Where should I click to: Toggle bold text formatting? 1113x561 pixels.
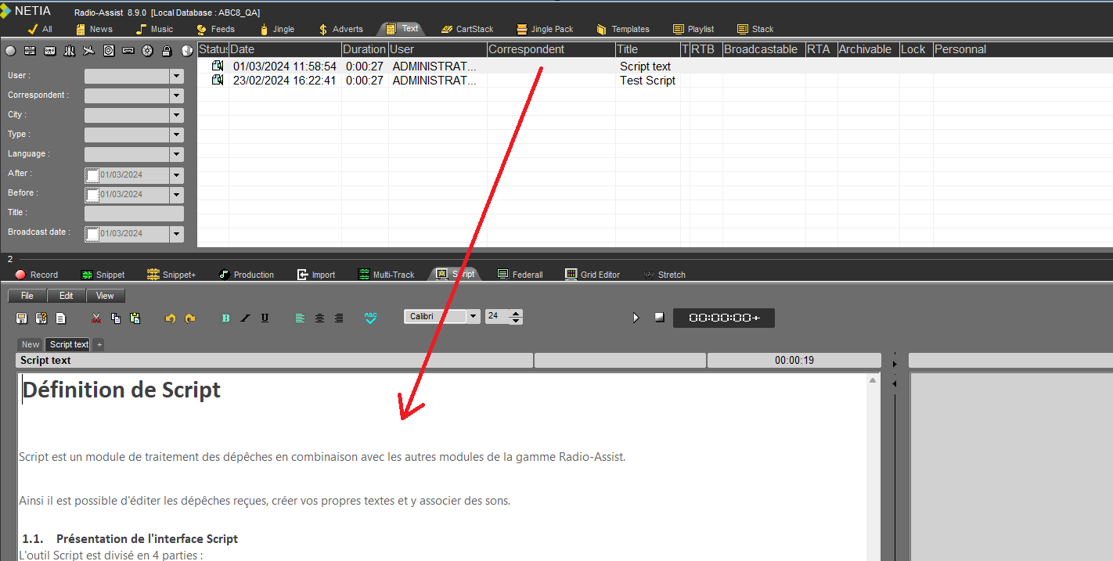[x=226, y=318]
